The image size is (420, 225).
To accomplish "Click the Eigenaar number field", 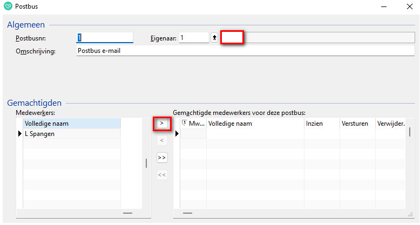I will click(x=194, y=38).
